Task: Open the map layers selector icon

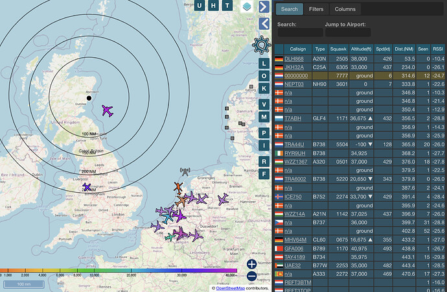Action: 247,6
